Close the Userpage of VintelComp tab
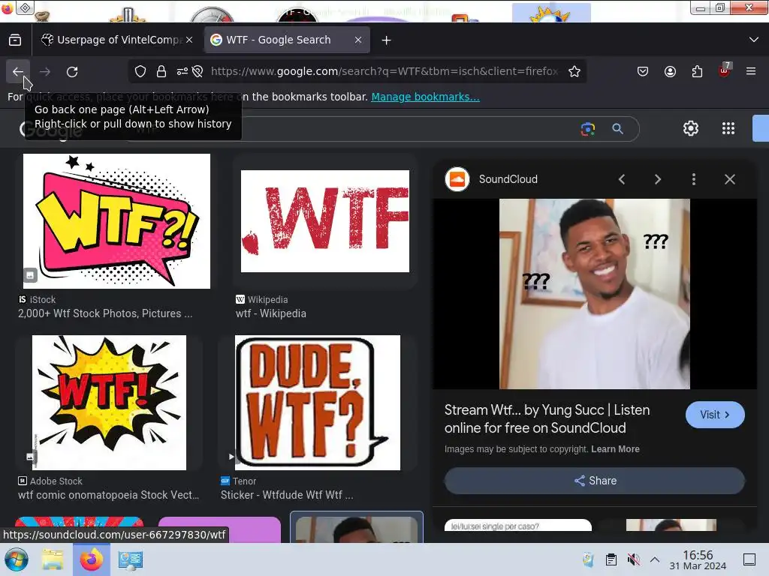Viewport: 769px width, 576px height. [189, 40]
